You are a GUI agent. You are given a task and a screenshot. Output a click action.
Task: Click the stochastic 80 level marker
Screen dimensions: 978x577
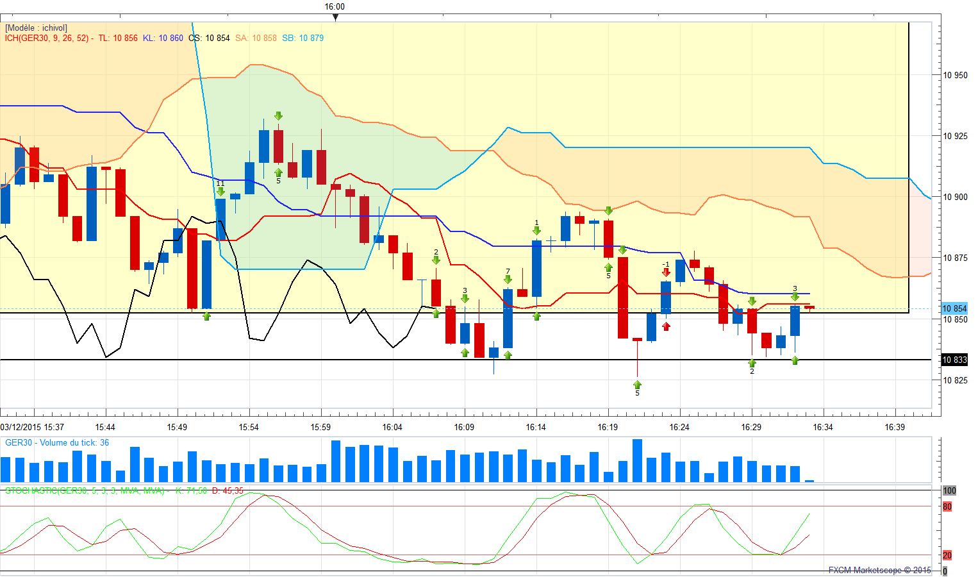pos(947,507)
